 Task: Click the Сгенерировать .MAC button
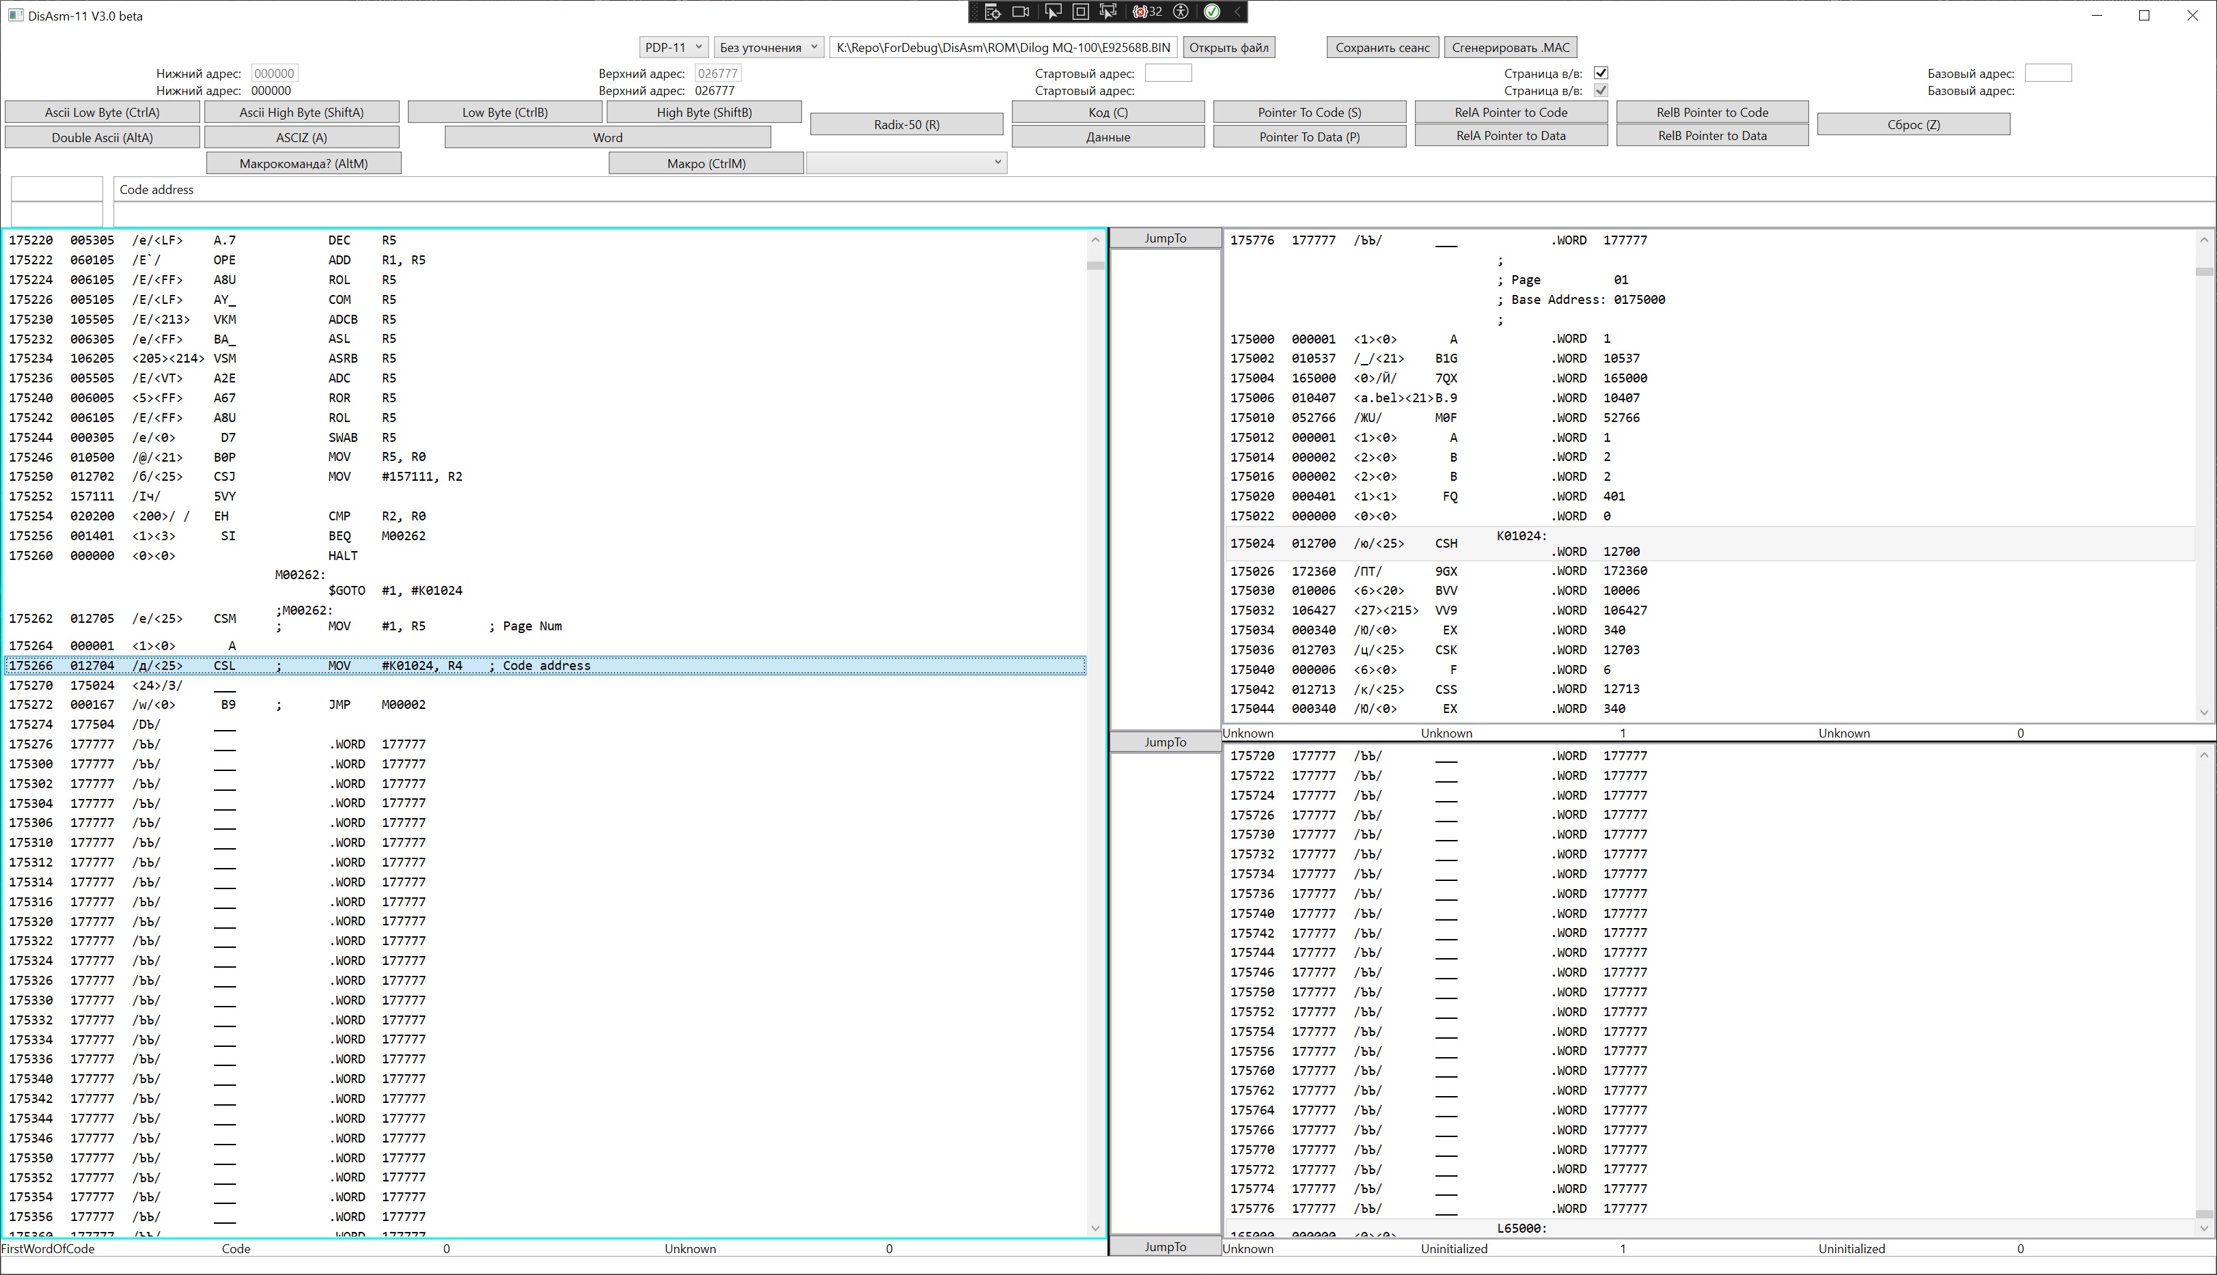(x=1510, y=47)
